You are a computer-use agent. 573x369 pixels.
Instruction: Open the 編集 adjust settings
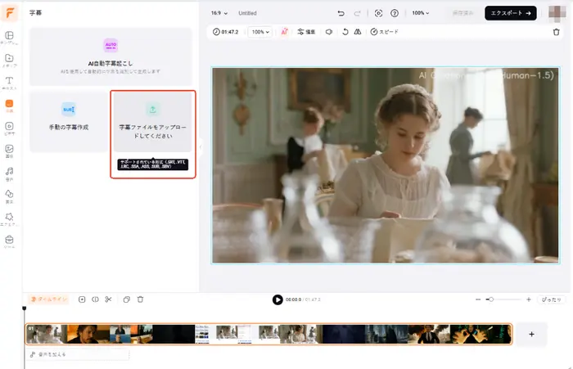pyautogui.click(x=306, y=32)
